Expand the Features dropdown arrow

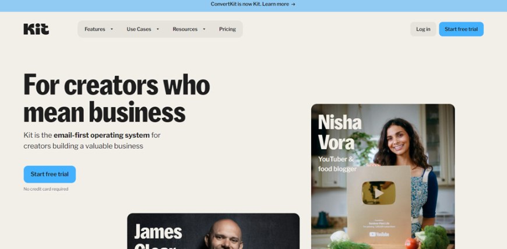(111, 29)
